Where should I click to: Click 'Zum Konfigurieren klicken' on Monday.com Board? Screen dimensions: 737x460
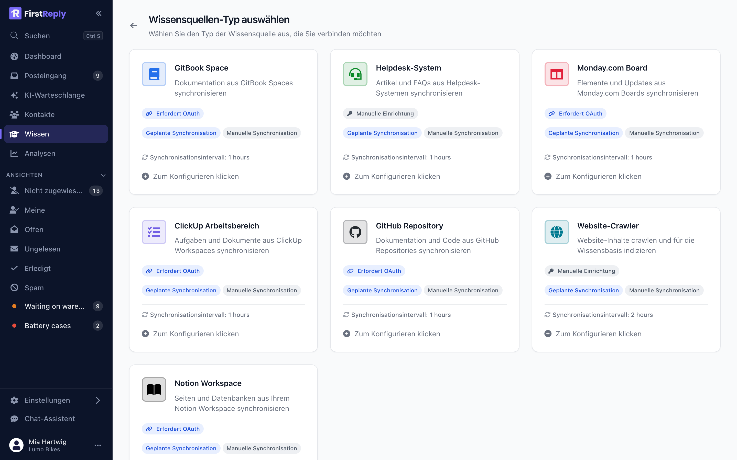click(599, 176)
